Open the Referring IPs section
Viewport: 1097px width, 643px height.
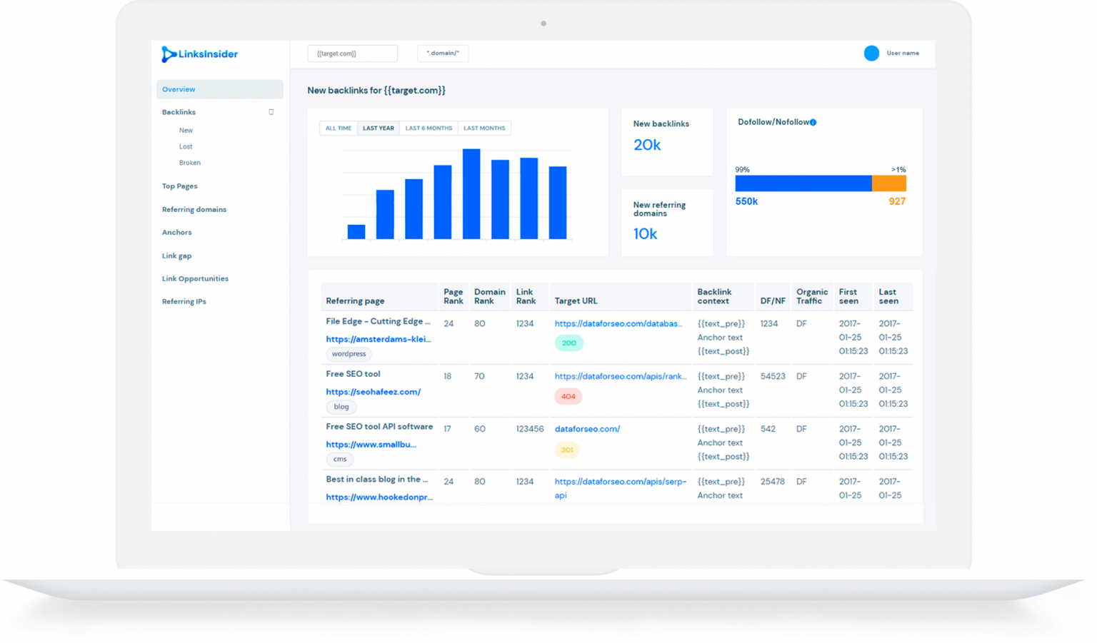pos(184,301)
